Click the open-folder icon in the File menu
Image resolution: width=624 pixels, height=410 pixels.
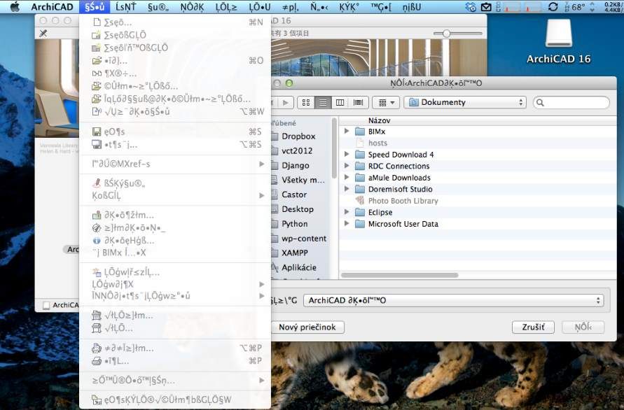click(97, 60)
